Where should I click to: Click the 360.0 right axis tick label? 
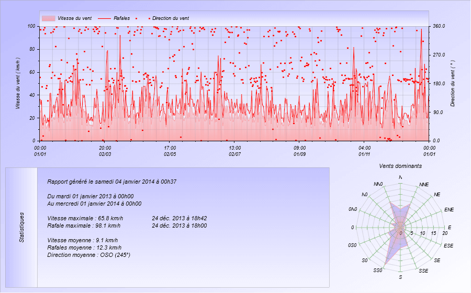[438, 26]
